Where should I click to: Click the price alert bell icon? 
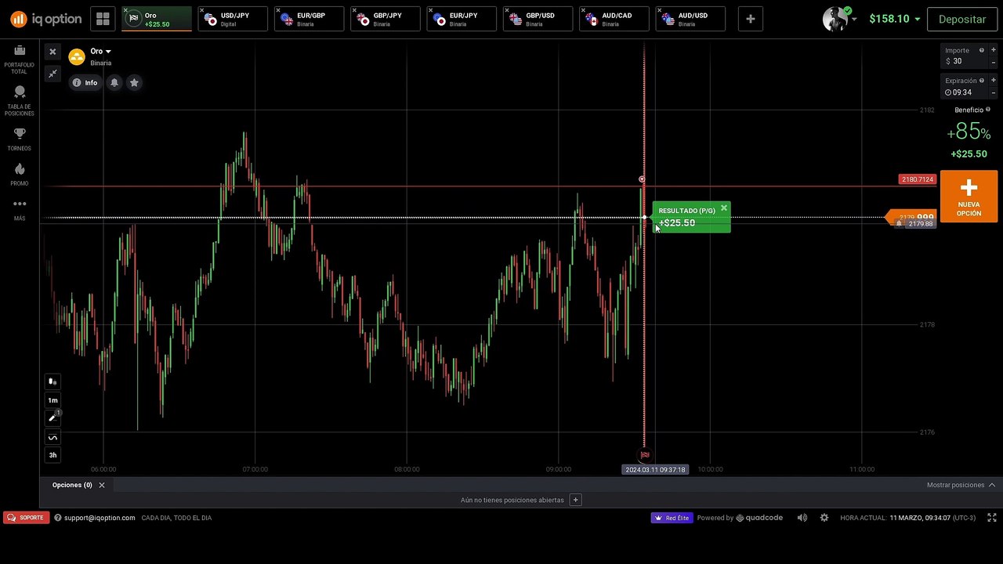click(x=114, y=82)
